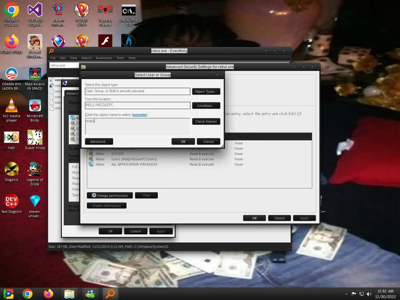The width and height of the screenshot is (400, 300).
Task: Click the network tray icon
Action: pyautogui.click(x=362, y=294)
